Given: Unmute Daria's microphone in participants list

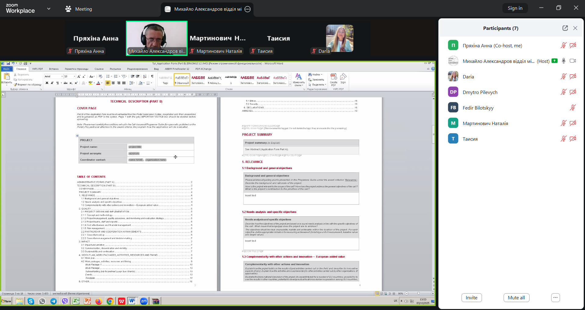Looking at the screenshot, I should tap(563, 77).
